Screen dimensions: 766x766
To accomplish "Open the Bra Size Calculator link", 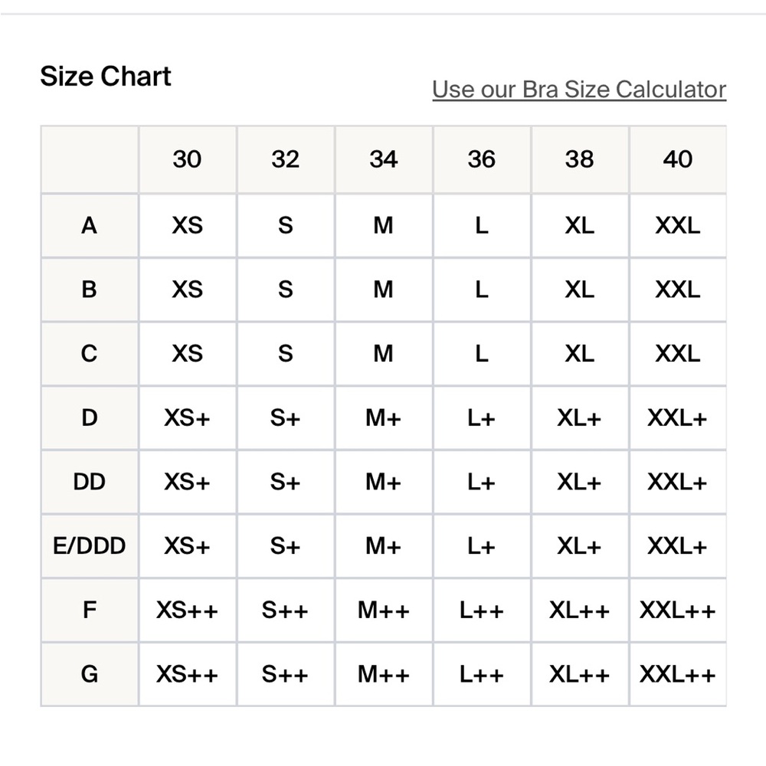I will [x=579, y=90].
